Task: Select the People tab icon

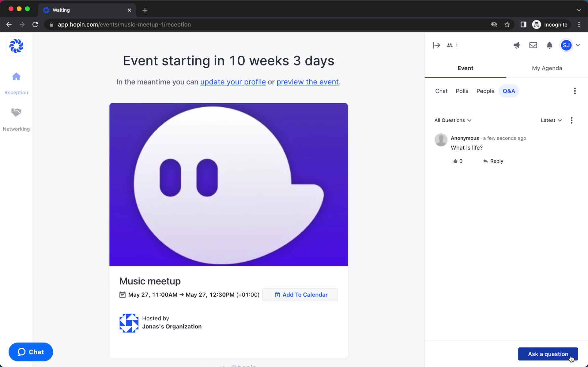Action: [x=485, y=91]
